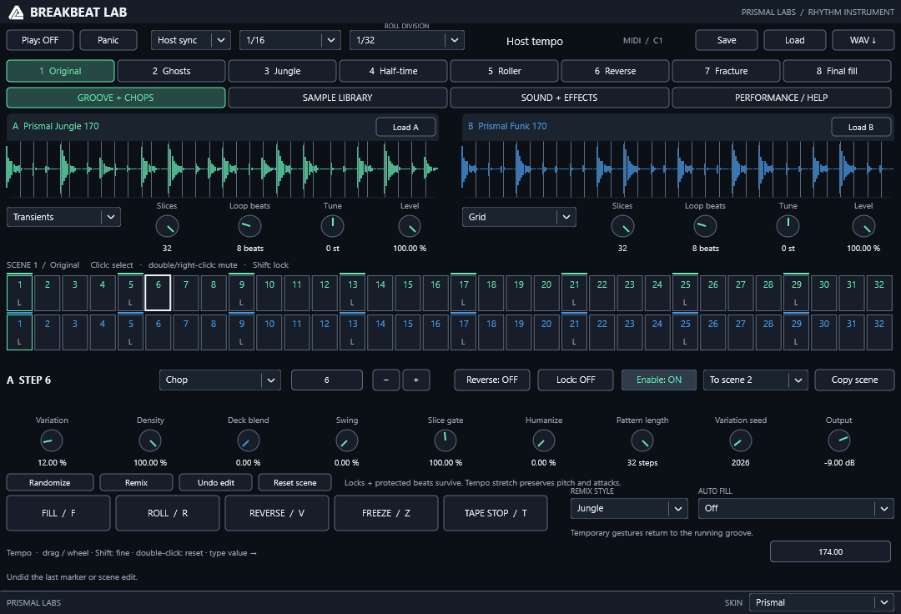Viewport: 901px width, 614px height.
Task: Toggle Reverse: OFF for step 6
Action: coord(492,380)
